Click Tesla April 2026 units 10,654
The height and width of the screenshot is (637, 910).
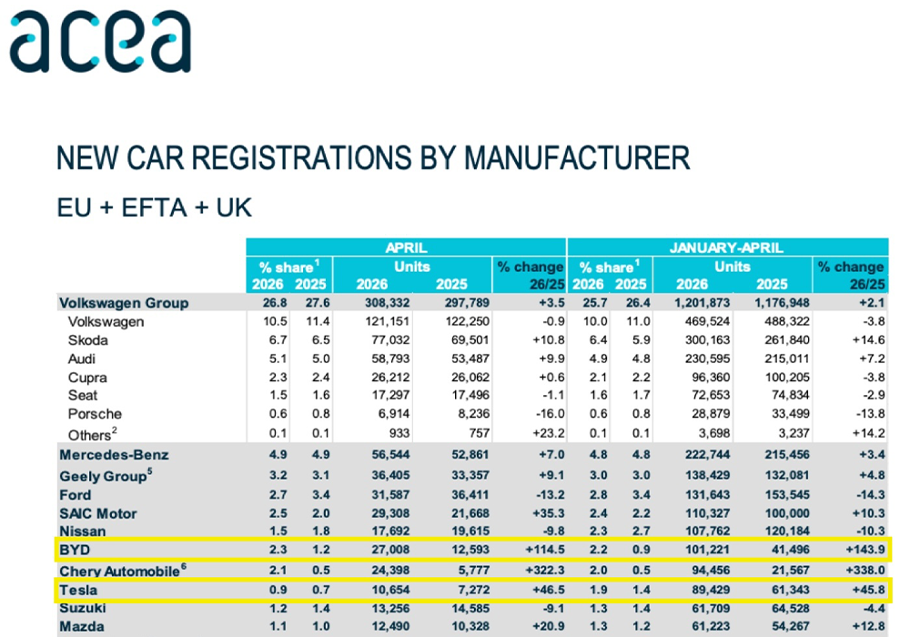coord(390,590)
